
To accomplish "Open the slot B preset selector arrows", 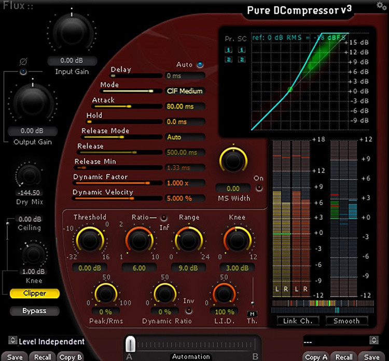I will point(373,340).
